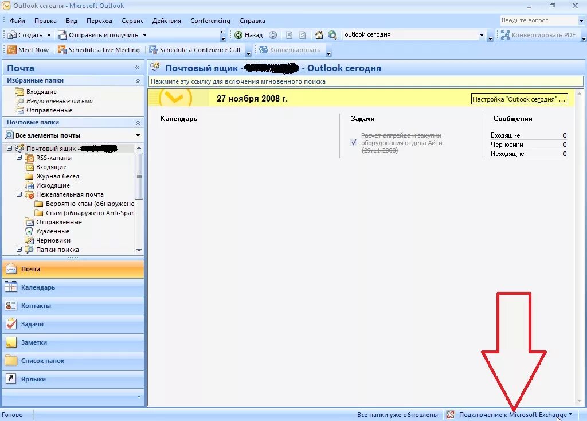Click the Create new item button
This screenshot has width=587, height=421.
point(25,35)
